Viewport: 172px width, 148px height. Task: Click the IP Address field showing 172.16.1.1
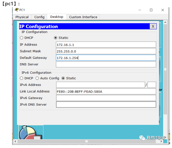point(106,45)
